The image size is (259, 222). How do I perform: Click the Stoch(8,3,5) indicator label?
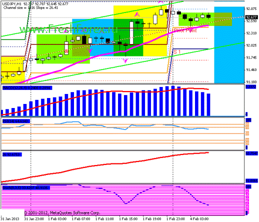[x=26, y=188]
